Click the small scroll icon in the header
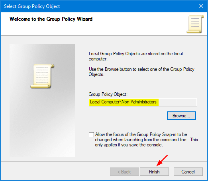The width and height of the screenshot is (208, 181). tap(195, 24)
